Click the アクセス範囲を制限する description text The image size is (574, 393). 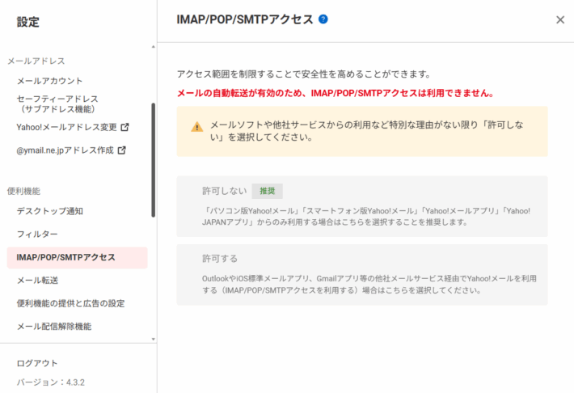pyautogui.click(x=304, y=74)
